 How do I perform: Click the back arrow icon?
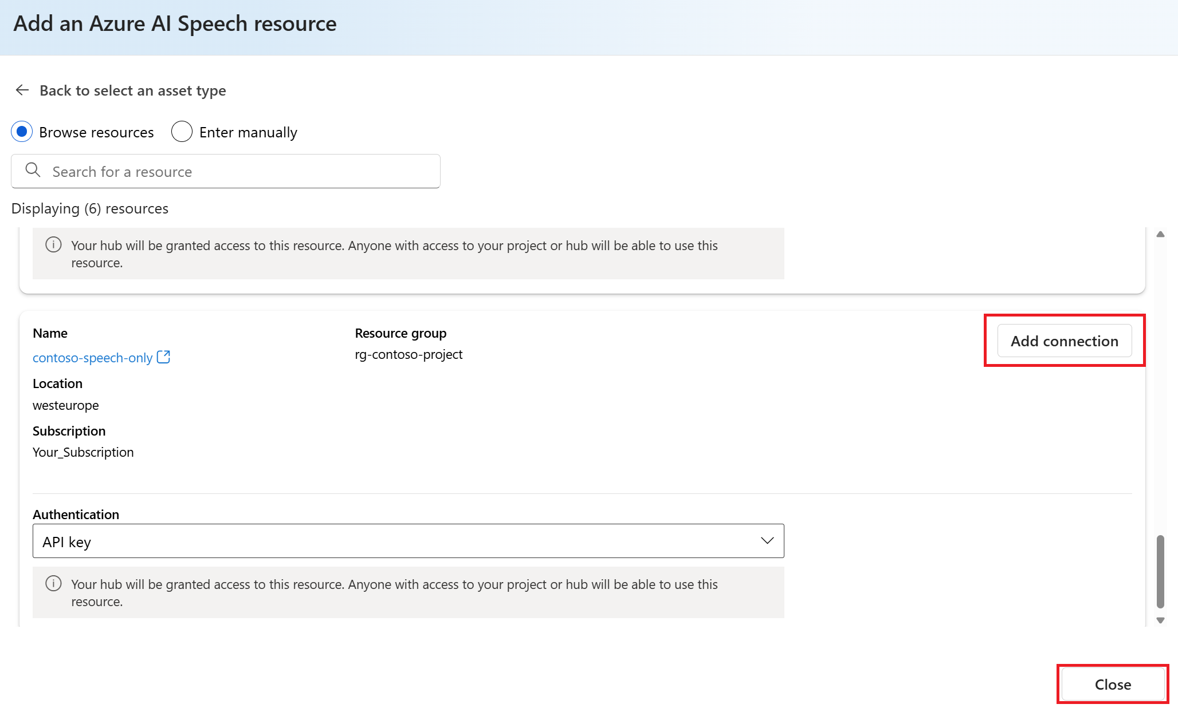point(22,90)
